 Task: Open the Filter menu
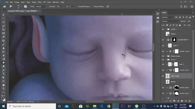pos(40,2)
